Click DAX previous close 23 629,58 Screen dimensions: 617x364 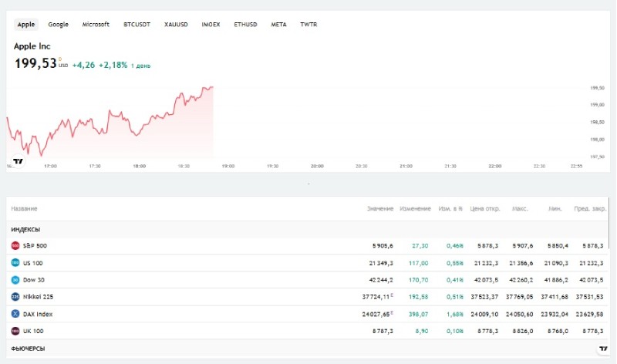click(x=589, y=314)
